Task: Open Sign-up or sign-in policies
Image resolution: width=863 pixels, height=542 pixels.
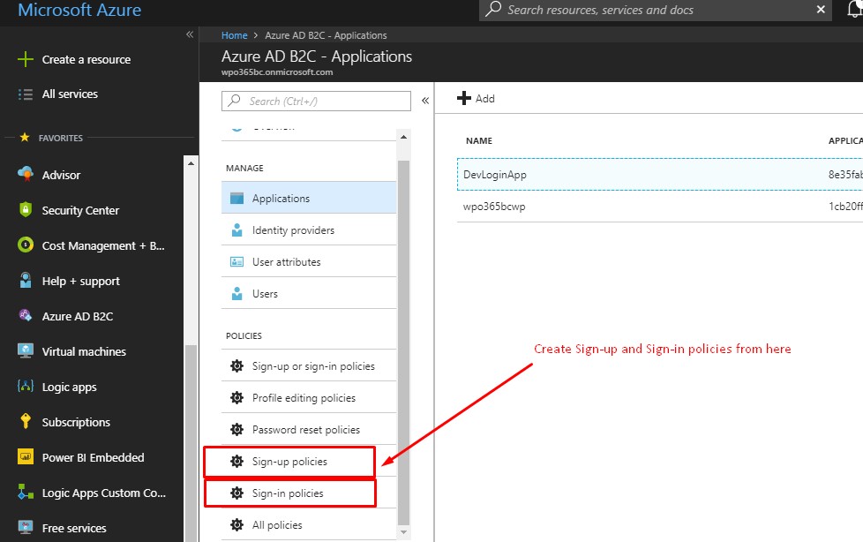Action: point(309,365)
